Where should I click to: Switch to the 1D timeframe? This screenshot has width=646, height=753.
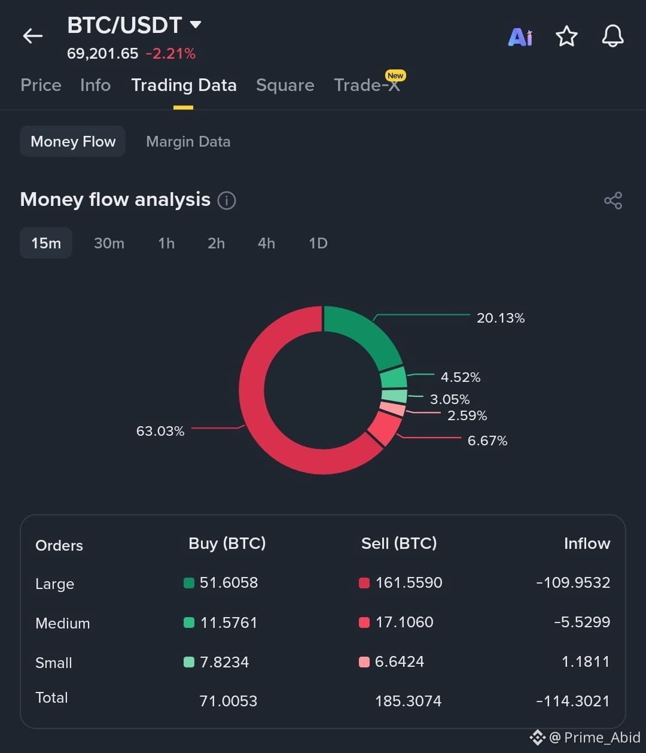point(318,243)
